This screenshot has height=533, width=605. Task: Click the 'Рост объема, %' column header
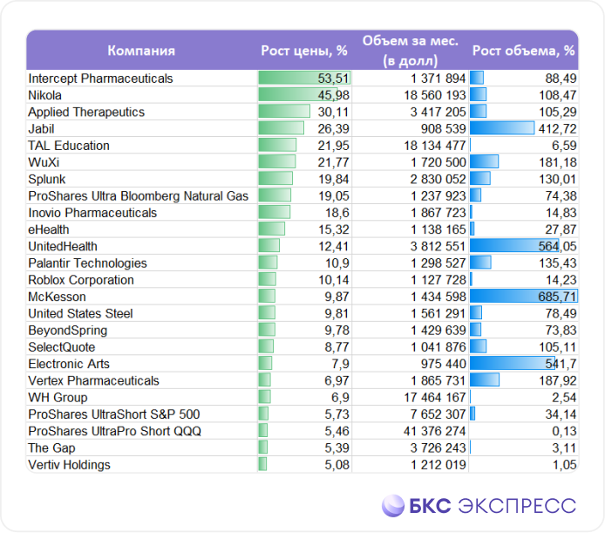[524, 51]
